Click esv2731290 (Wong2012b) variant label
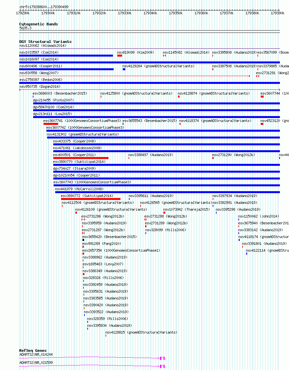Viewport: 289px width, 370px height. [x=233, y=155]
